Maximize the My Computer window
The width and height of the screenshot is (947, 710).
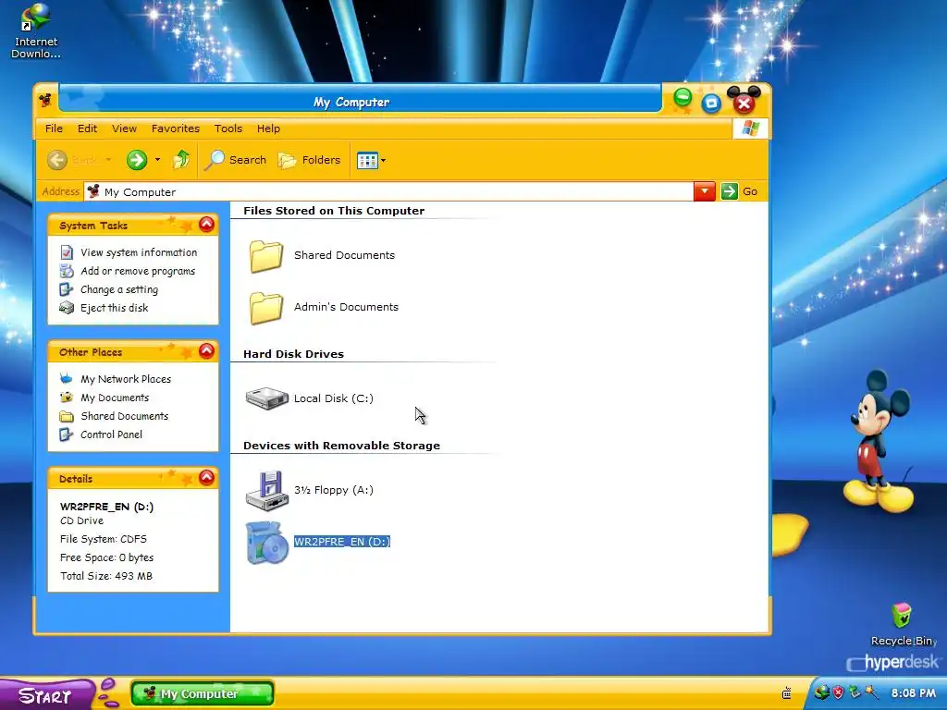coord(711,104)
